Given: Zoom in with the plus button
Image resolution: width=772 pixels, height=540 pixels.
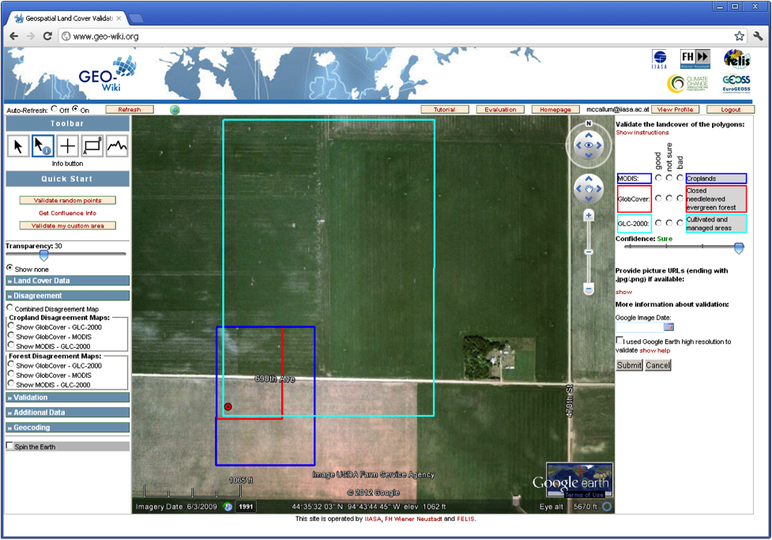Looking at the screenshot, I should click(x=589, y=215).
